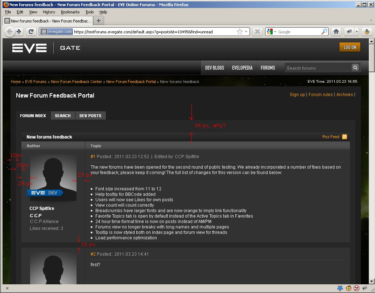The height and width of the screenshot is (293, 375).
Task: Open the Tools menu
Action: (x=90, y=12)
